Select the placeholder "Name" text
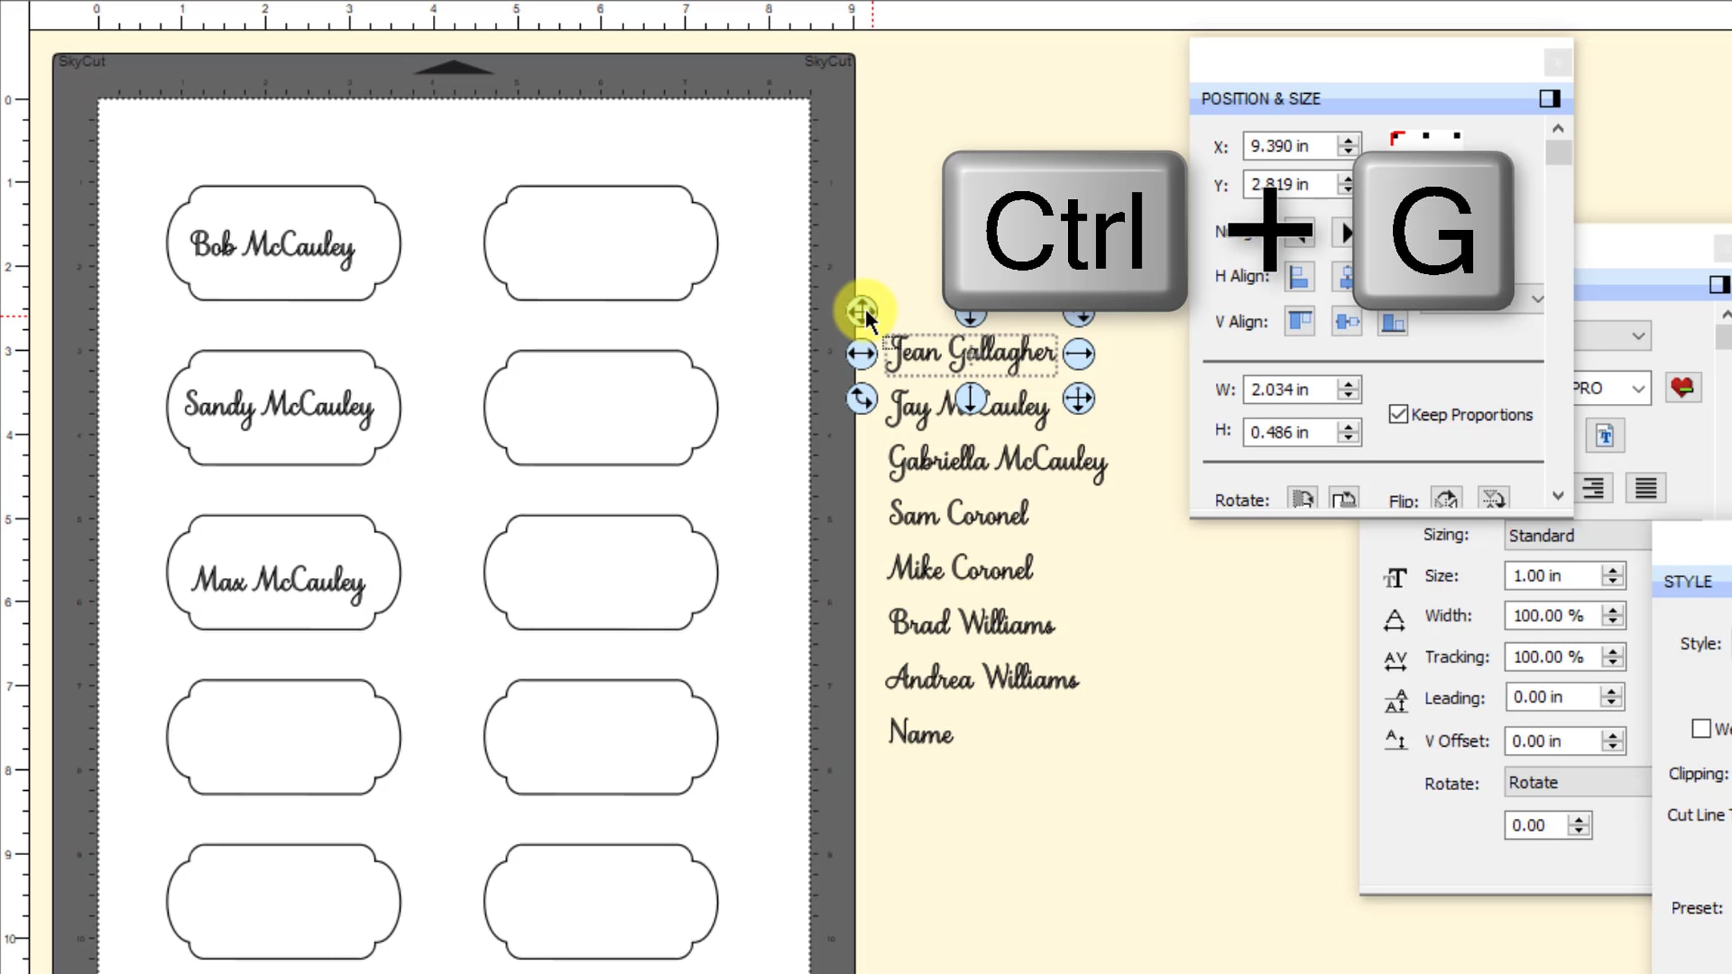This screenshot has width=1732, height=974. point(921,733)
